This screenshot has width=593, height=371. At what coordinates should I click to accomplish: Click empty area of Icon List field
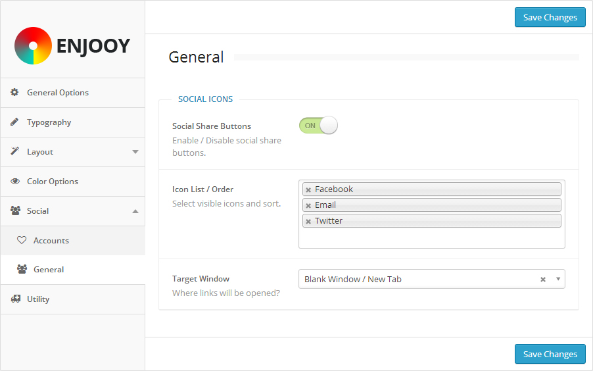point(431,238)
